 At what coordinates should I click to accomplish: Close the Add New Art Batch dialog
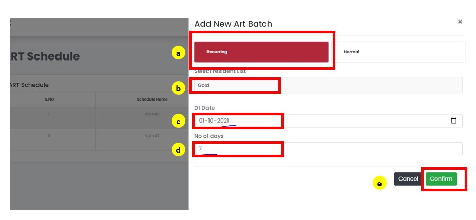[460, 22]
